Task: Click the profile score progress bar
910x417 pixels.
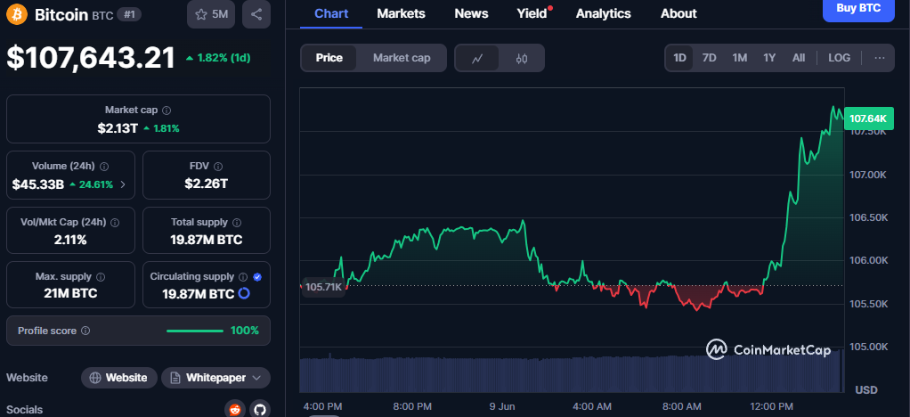Action: pos(195,331)
